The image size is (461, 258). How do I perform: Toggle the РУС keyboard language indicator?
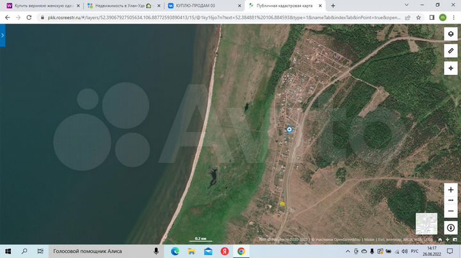tap(414, 252)
